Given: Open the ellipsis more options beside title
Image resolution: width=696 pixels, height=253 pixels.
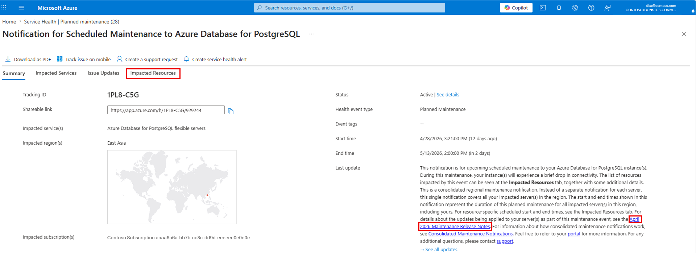Looking at the screenshot, I should pos(311,34).
